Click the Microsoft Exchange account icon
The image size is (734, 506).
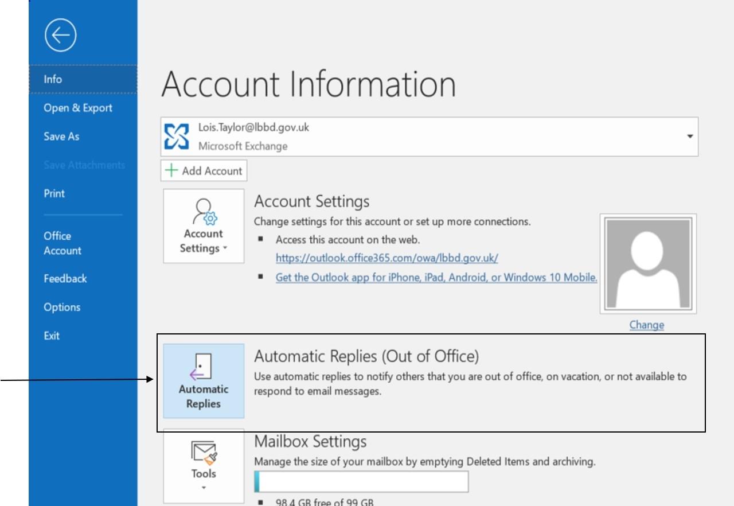[177, 137]
